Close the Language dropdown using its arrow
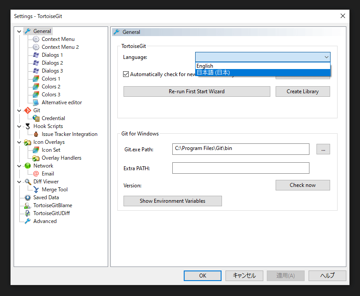The width and height of the screenshot is (360, 296). 326,57
